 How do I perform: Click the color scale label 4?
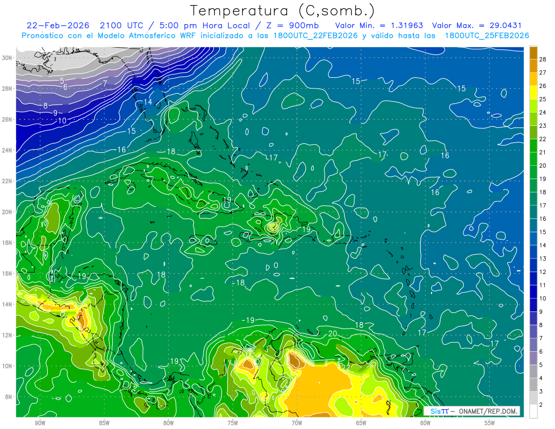(x=542, y=378)
